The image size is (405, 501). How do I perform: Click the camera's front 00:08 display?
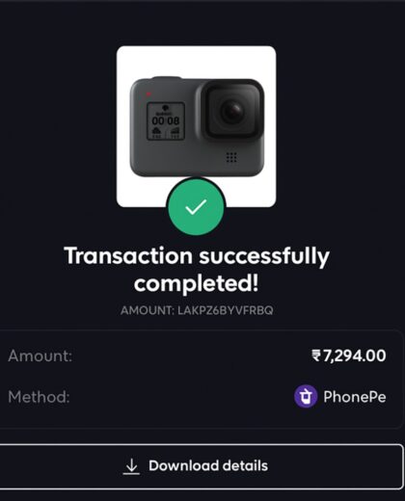[x=166, y=121]
